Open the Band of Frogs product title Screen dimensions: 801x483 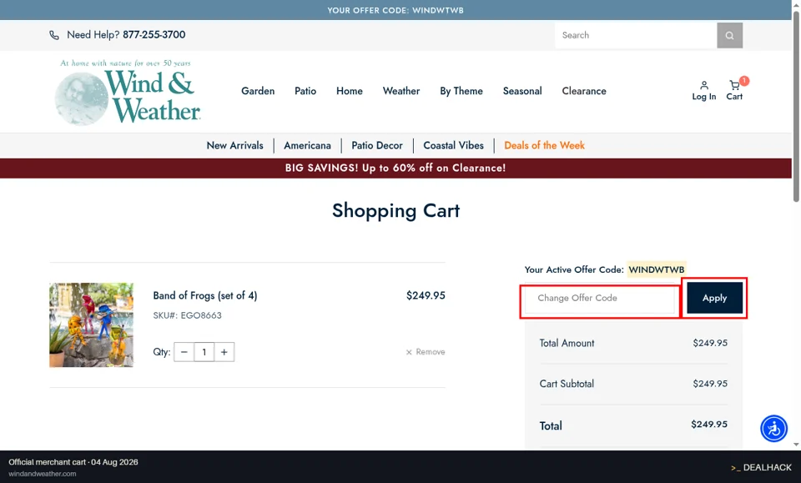tap(205, 295)
